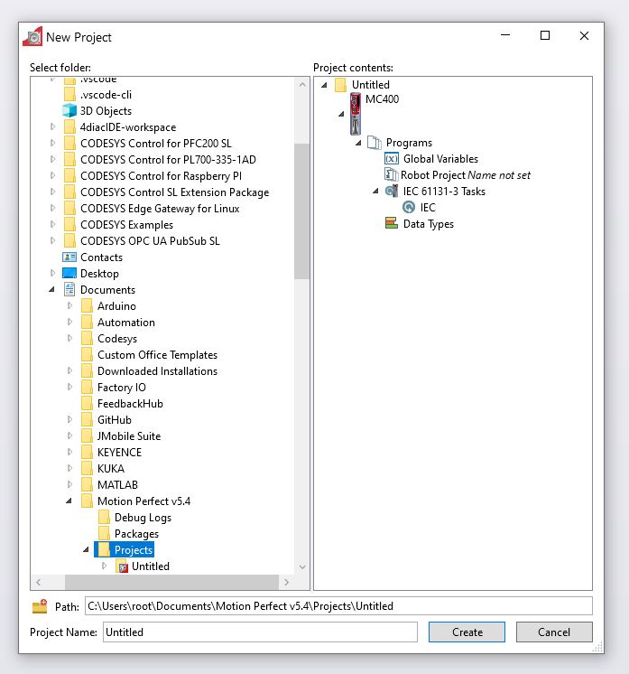This screenshot has width=629, height=674.
Task: Click the Arduino folder icon
Action: 87,306
